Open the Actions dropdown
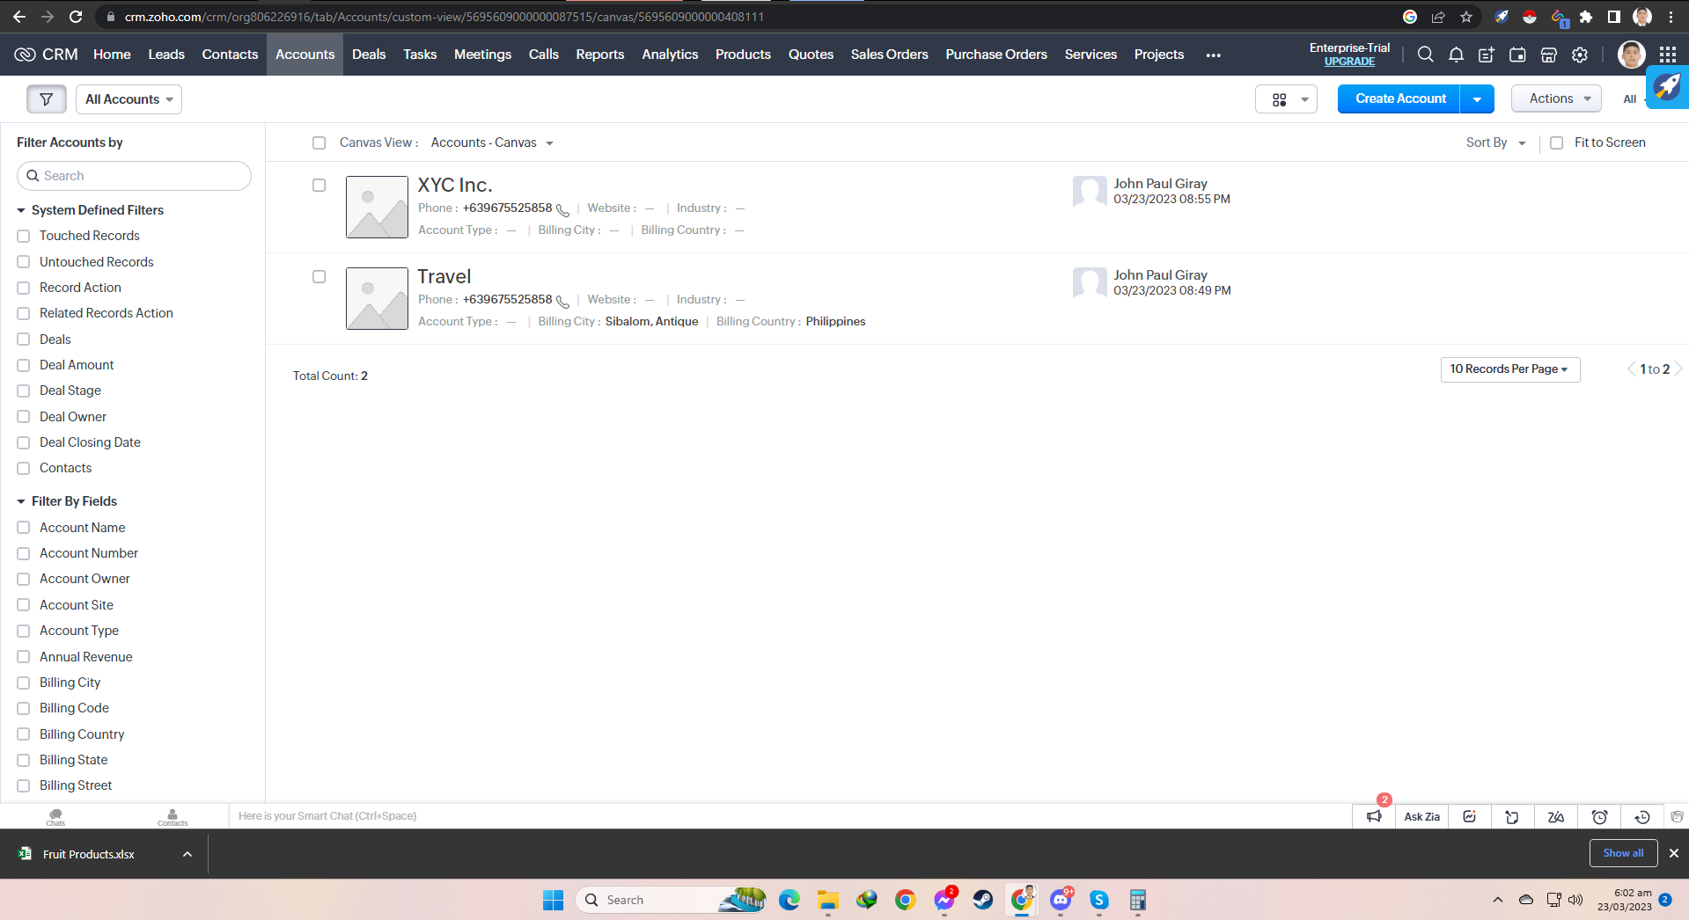1689x920 pixels. click(x=1556, y=99)
